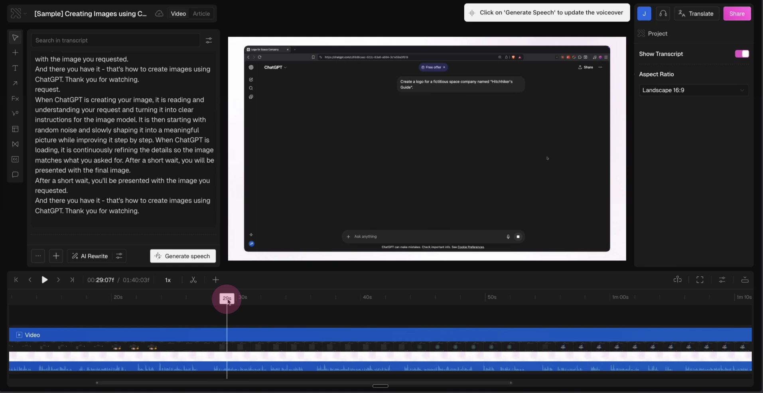Jump to the end of timeline
Viewport: 763px width, 393px height.
click(72, 280)
